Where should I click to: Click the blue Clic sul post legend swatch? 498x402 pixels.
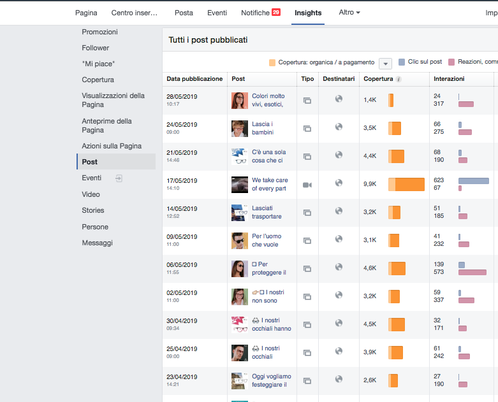coord(402,62)
